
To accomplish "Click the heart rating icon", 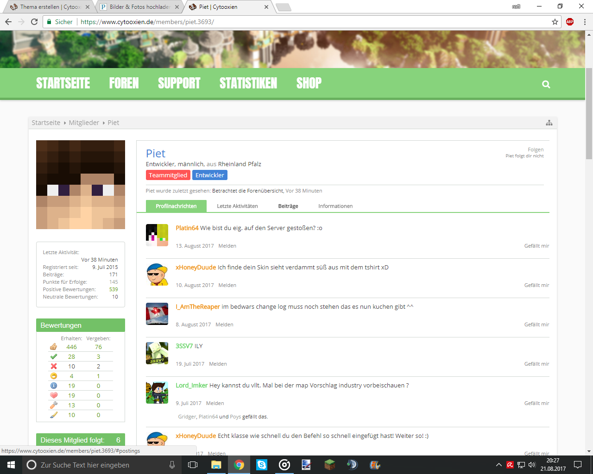I will (54, 395).
